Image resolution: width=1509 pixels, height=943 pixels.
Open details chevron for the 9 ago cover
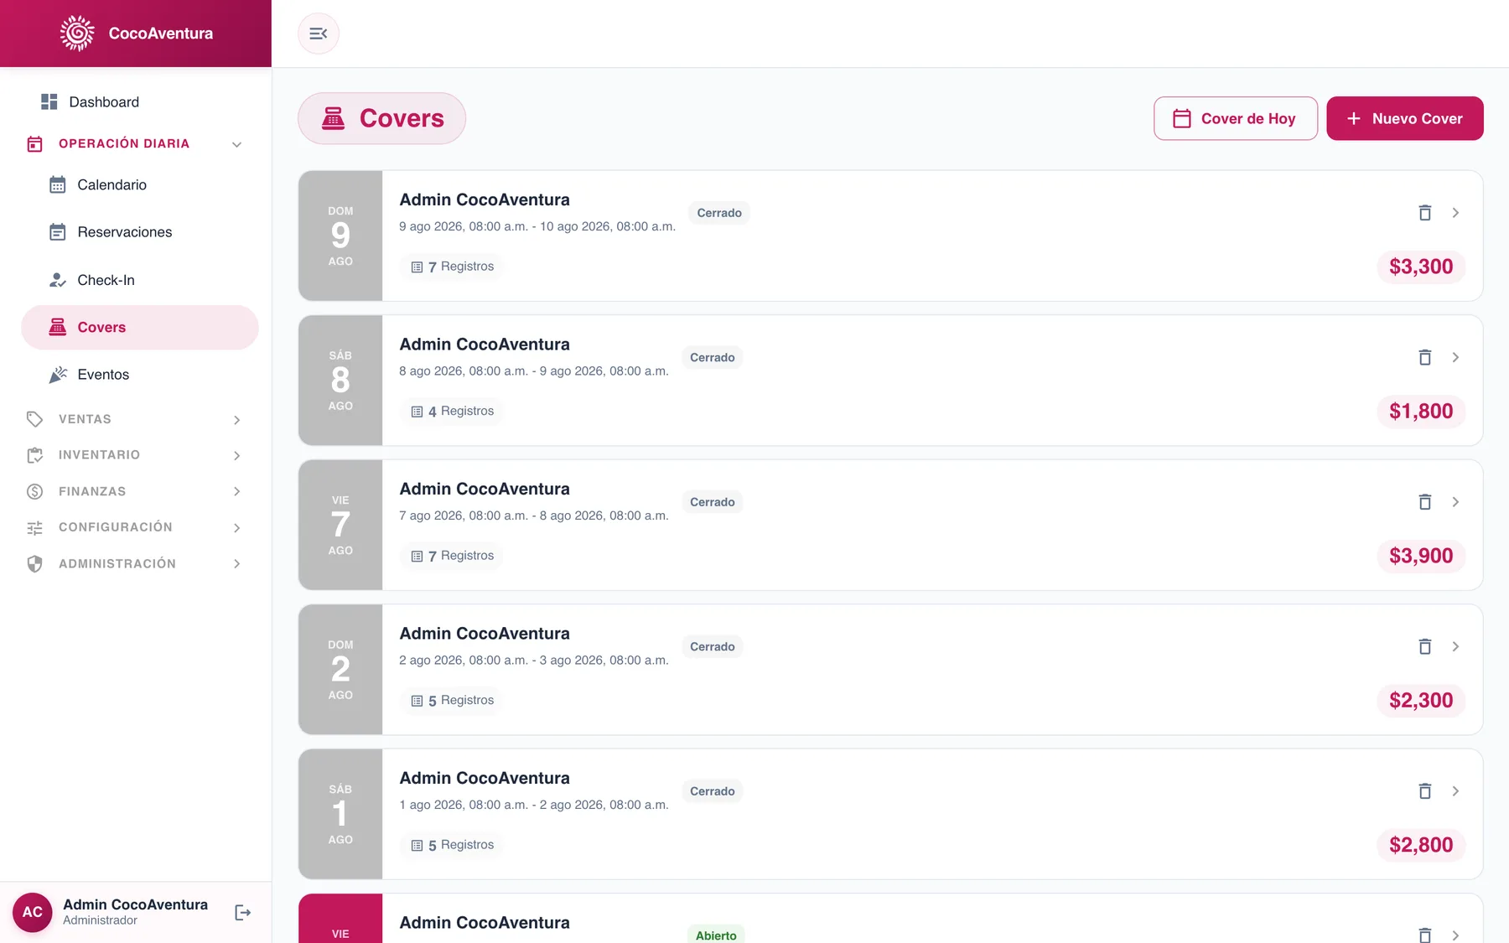click(x=1455, y=213)
